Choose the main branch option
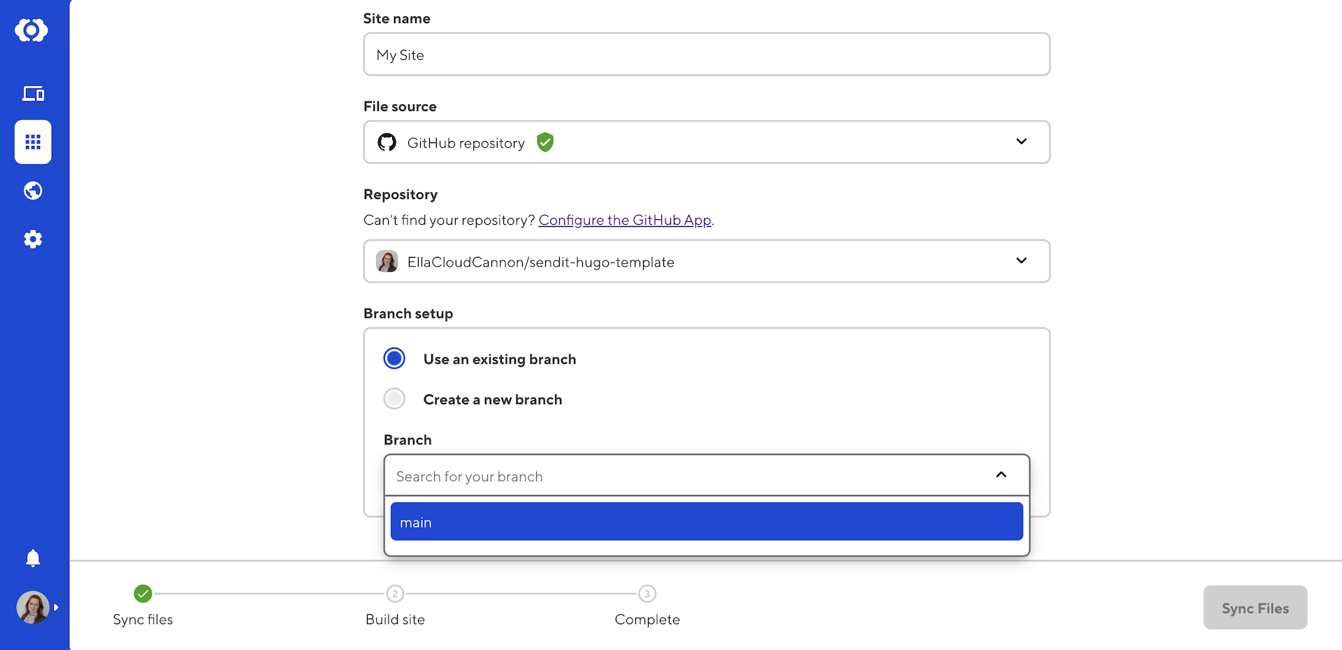The width and height of the screenshot is (1342, 650). click(706, 522)
